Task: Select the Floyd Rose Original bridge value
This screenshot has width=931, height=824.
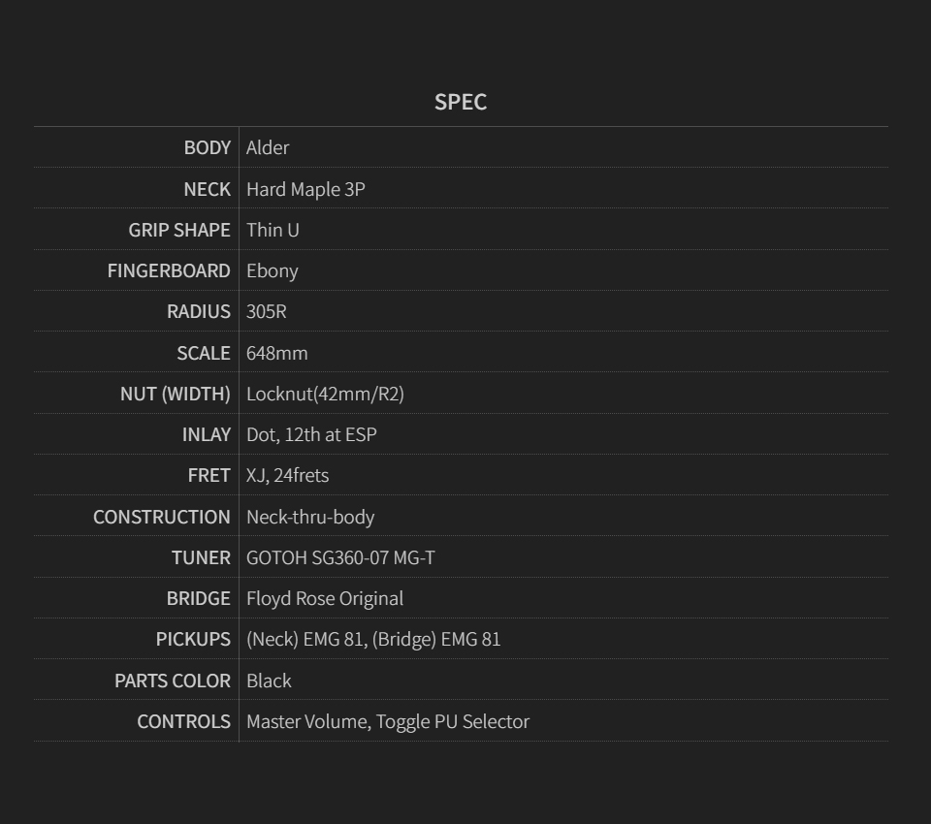Action: click(325, 598)
